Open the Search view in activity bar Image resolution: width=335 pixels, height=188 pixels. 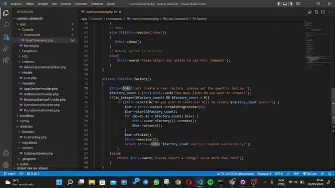tap(6, 25)
